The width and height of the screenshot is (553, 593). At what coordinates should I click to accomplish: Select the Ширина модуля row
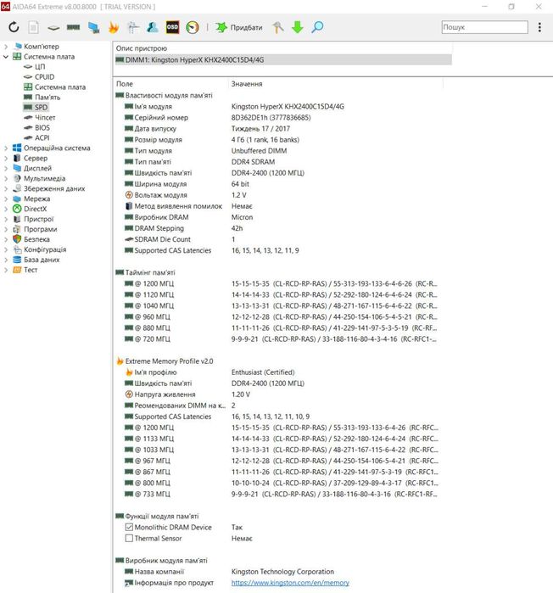(x=278, y=184)
